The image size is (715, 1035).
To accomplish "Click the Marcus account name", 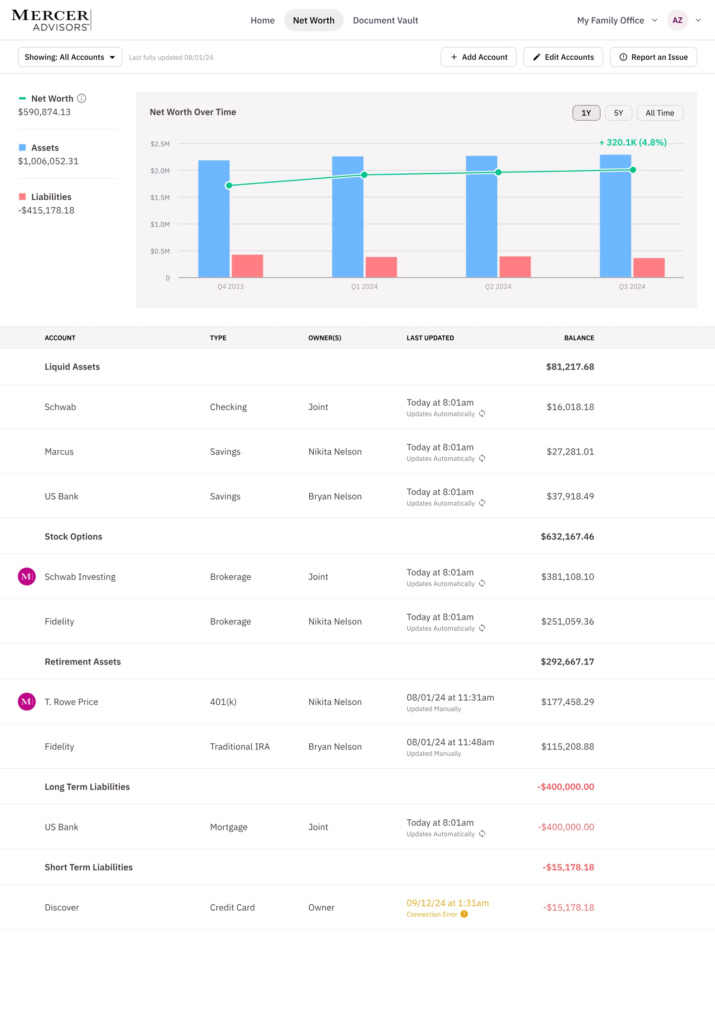I will tap(59, 452).
